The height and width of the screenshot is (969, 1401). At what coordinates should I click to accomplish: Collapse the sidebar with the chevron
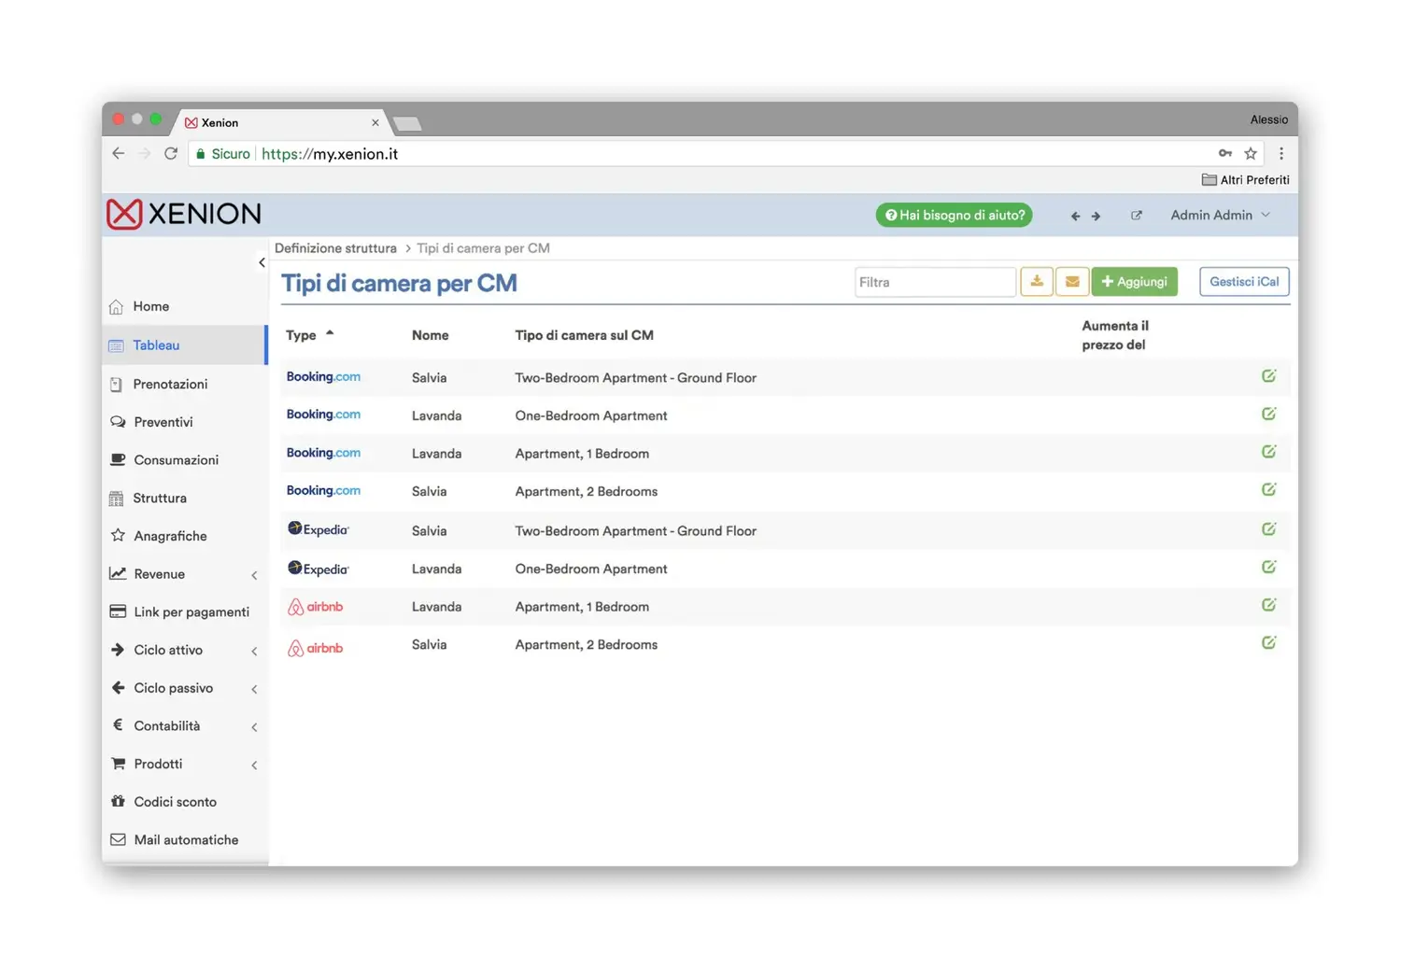(262, 263)
